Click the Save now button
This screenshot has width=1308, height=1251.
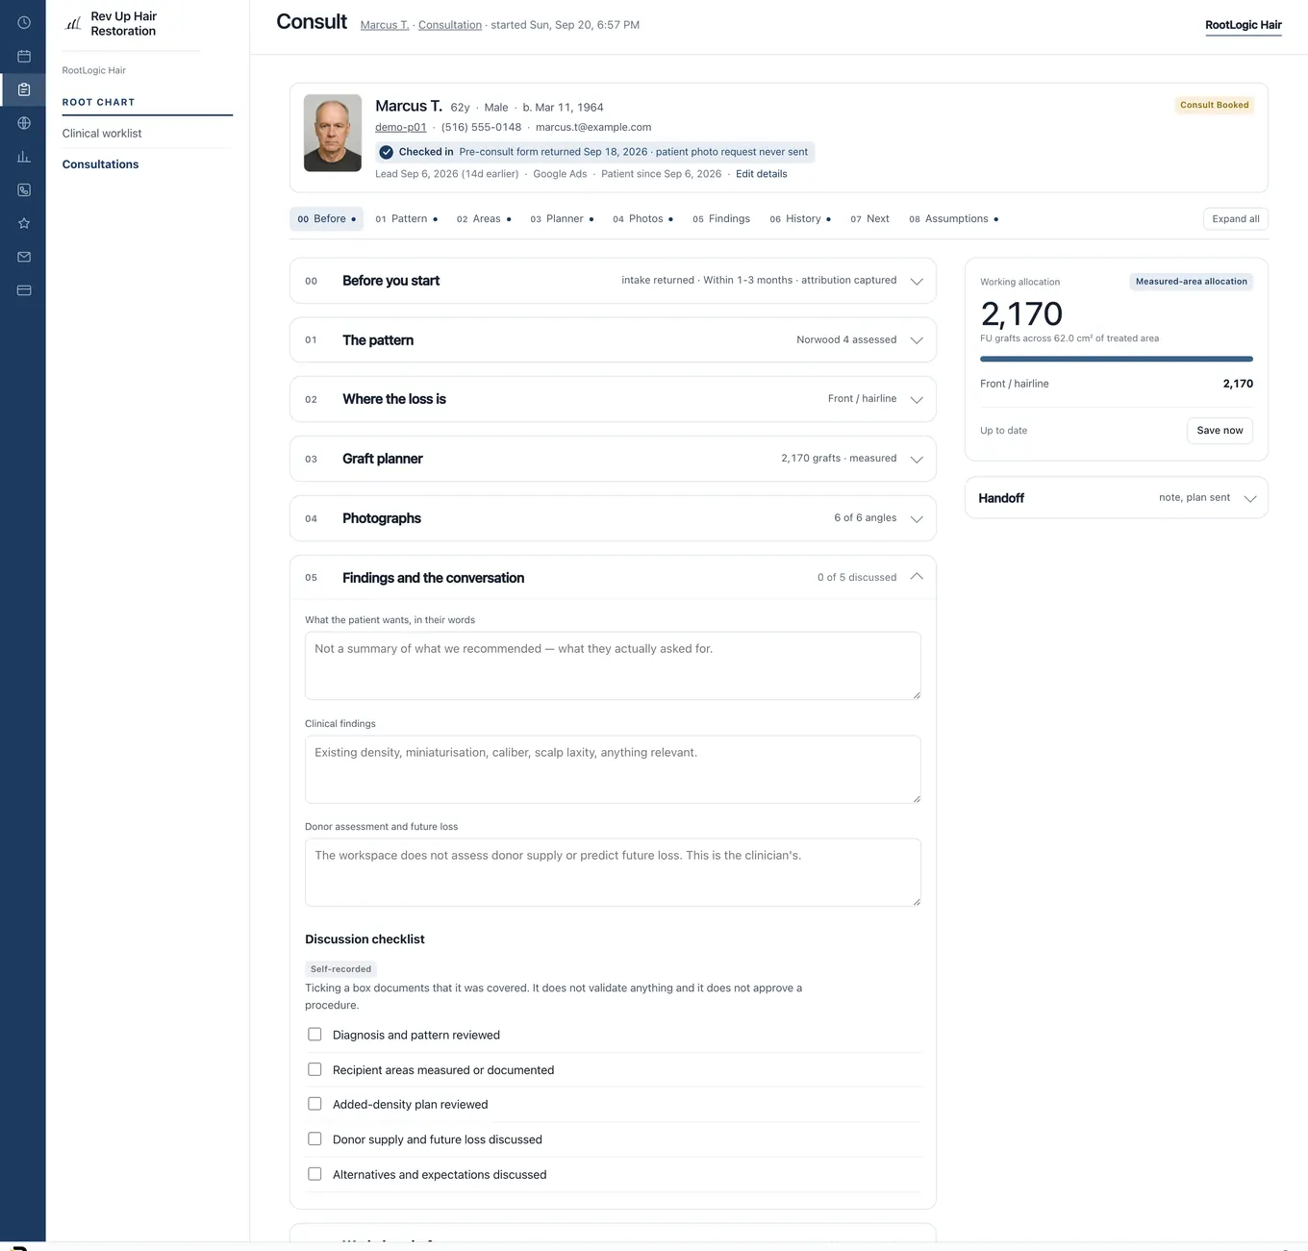tap(1220, 431)
